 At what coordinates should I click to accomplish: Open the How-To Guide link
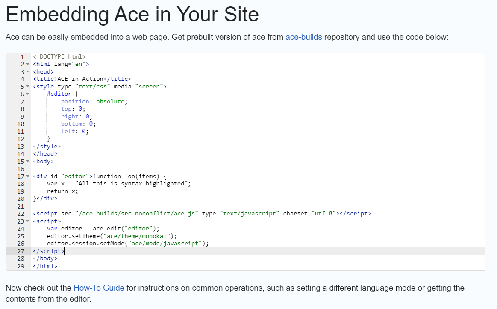99,288
